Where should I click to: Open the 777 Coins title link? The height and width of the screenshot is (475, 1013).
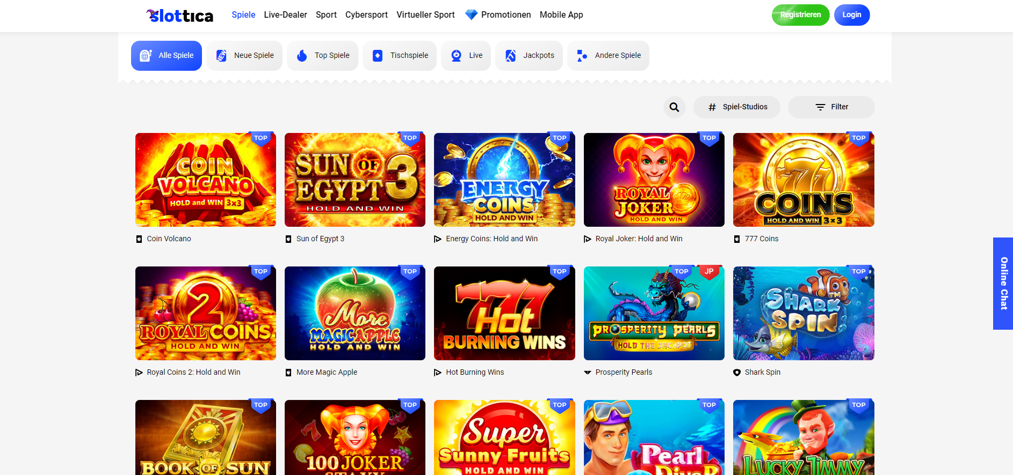pyautogui.click(x=762, y=239)
